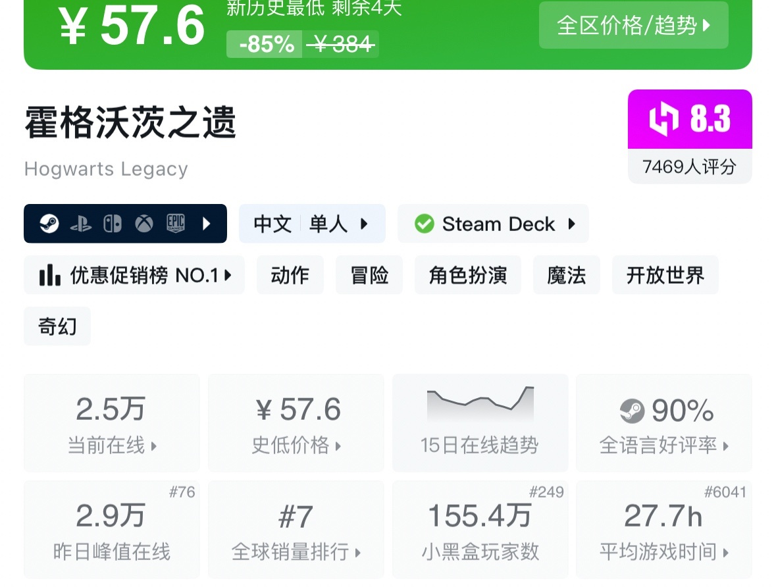Open the 全球销量排行 ranking

click(296, 530)
